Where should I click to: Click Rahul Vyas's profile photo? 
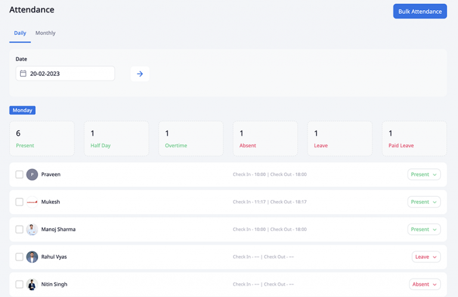tap(32, 257)
